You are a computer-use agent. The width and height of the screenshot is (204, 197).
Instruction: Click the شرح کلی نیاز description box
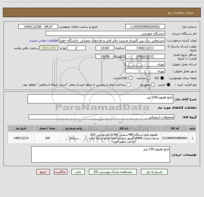point(100,99)
